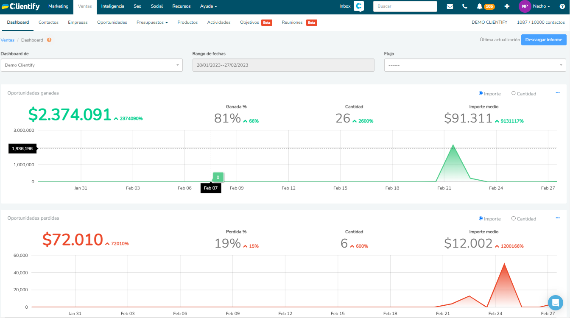Screen dimensions: 570x318
Task: Click the green Feb 21 peak on ganadas chart
Action: 453,145
